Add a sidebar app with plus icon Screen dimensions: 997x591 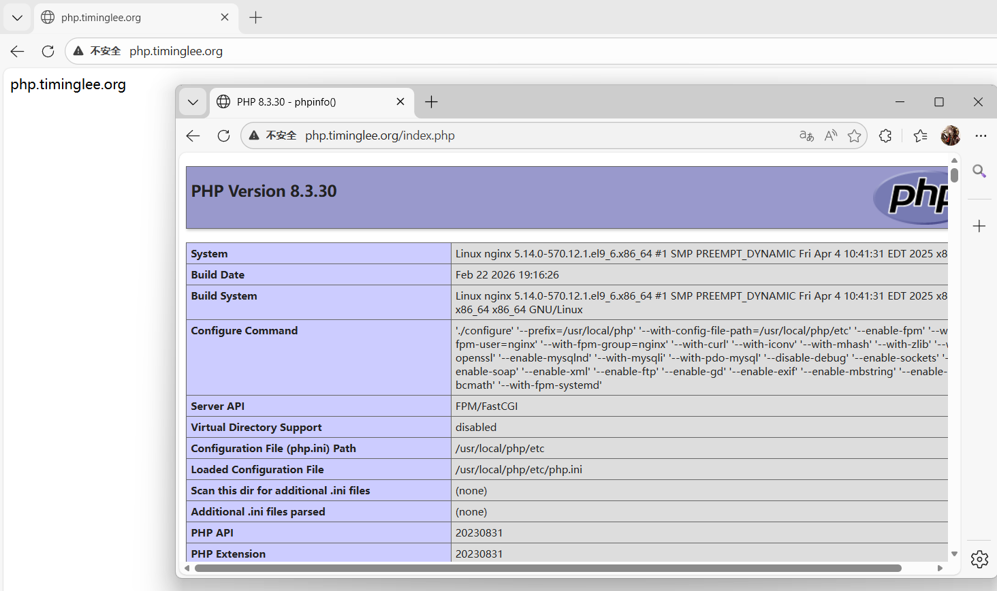[979, 226]
